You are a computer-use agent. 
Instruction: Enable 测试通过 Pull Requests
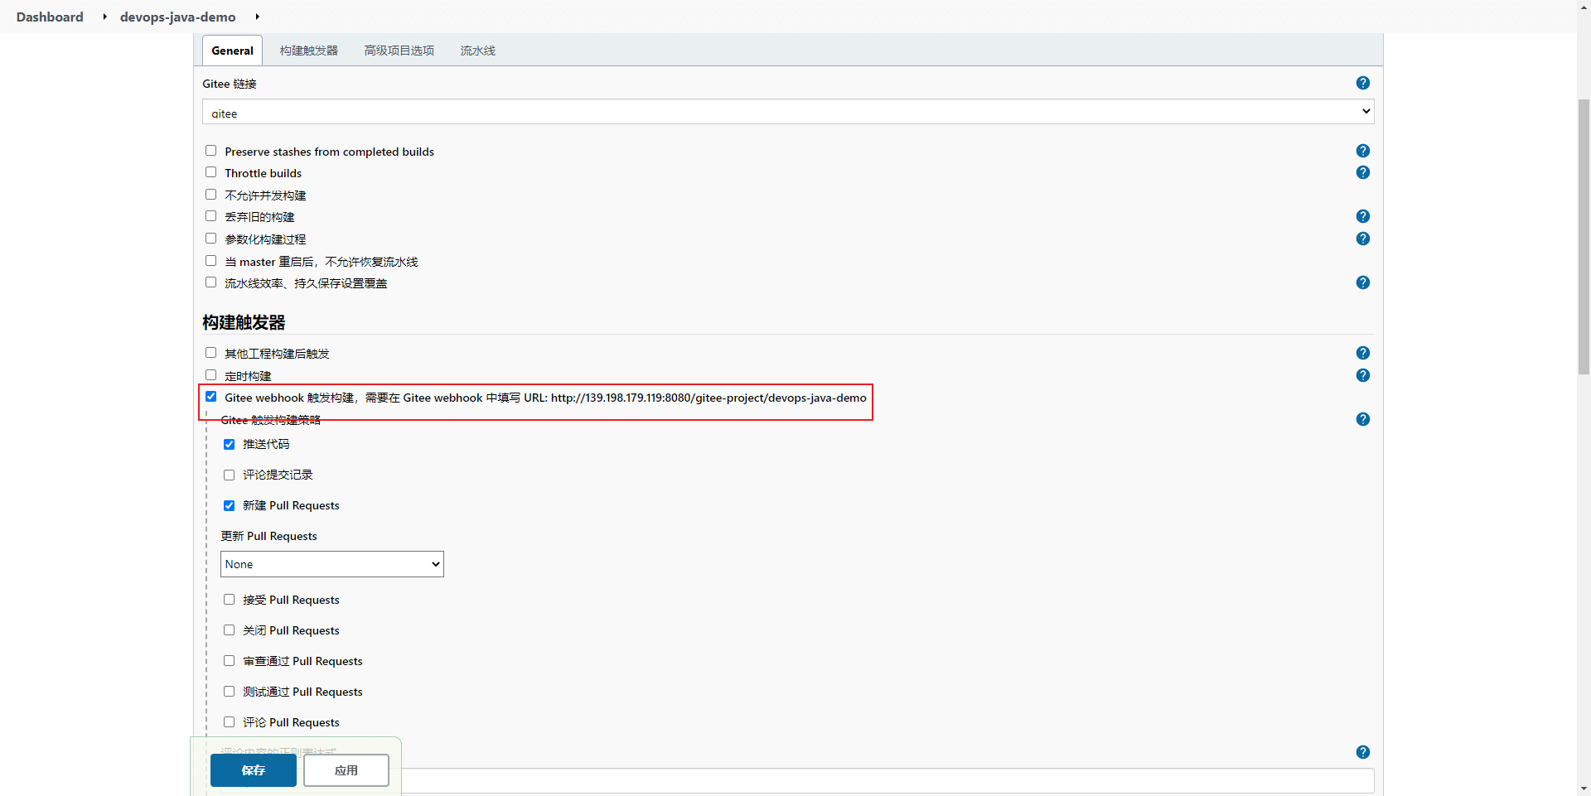[x=229, y=692]
